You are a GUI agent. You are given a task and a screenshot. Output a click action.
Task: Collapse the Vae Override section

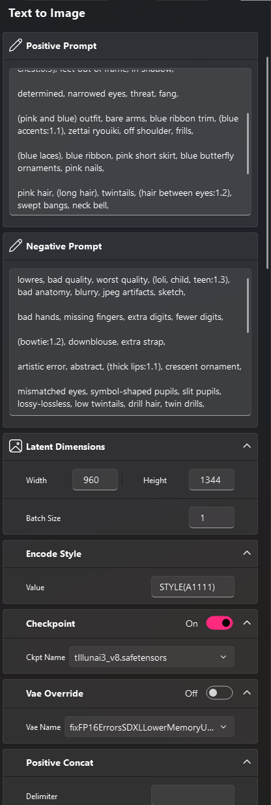pyautogui.click(x=247, y=693)
